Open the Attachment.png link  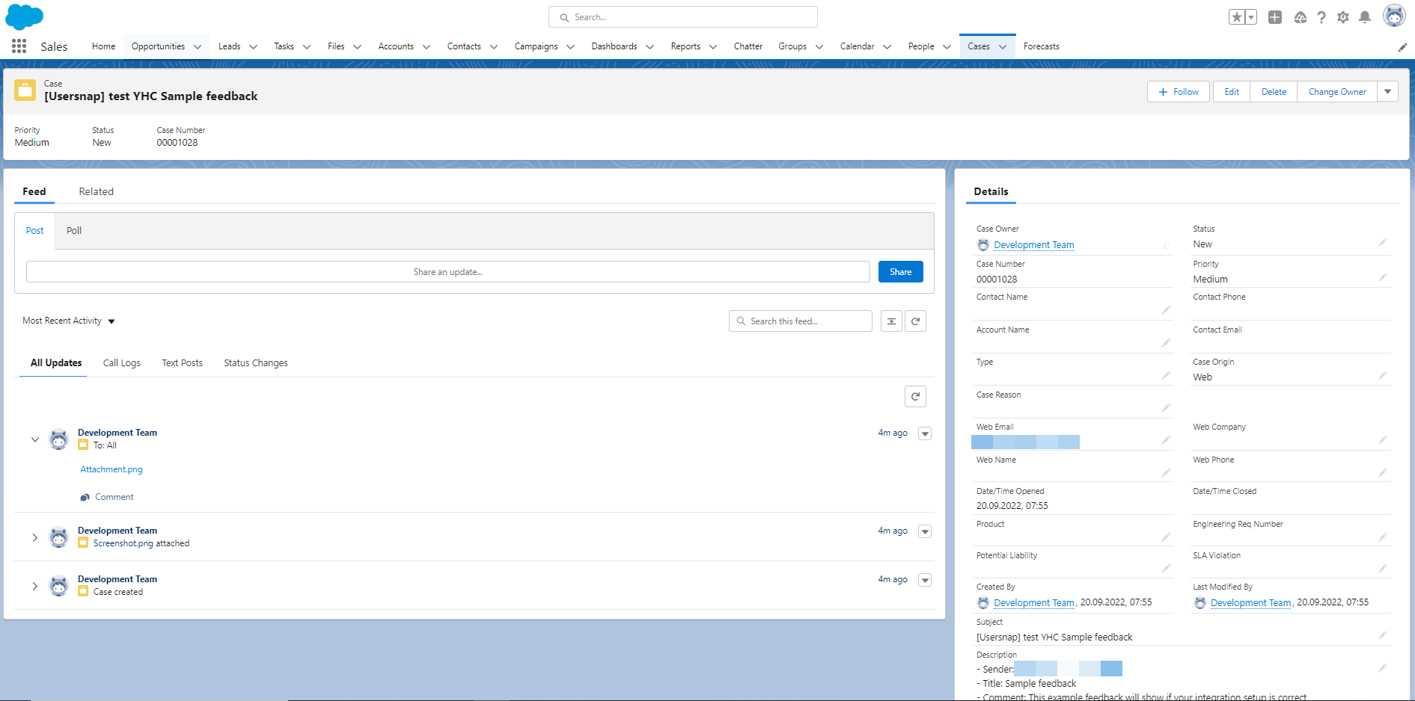point(111,469)
